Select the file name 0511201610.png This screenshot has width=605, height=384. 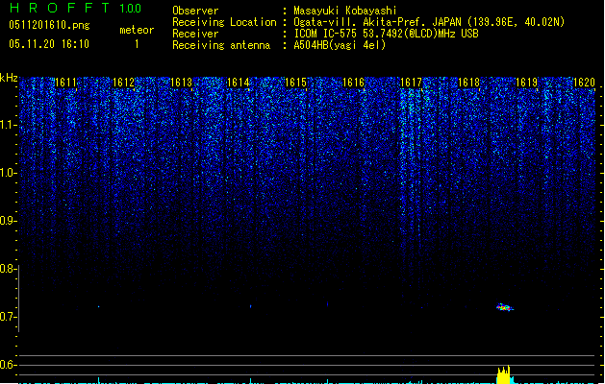[49, 25]
